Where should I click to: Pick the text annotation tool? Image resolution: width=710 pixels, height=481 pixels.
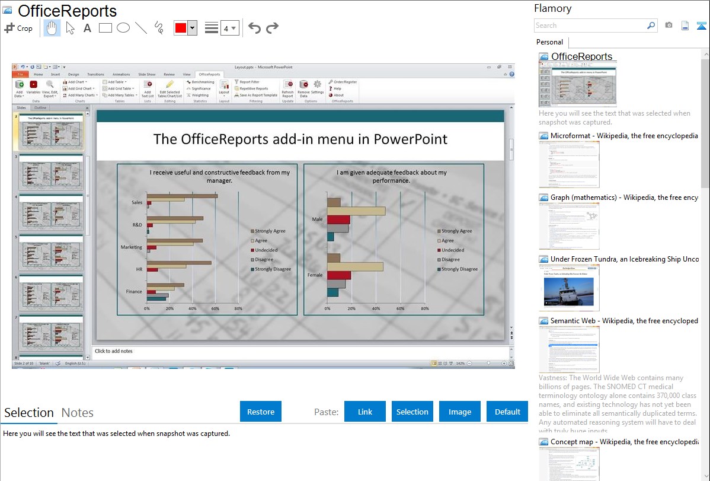(87, 28)
